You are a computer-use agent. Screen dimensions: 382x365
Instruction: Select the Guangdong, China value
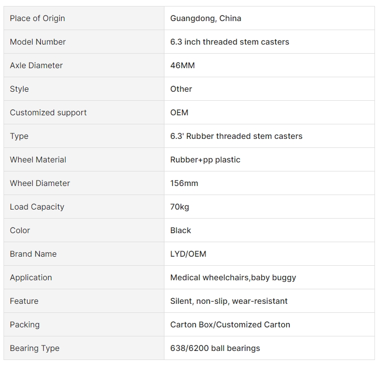206,18
